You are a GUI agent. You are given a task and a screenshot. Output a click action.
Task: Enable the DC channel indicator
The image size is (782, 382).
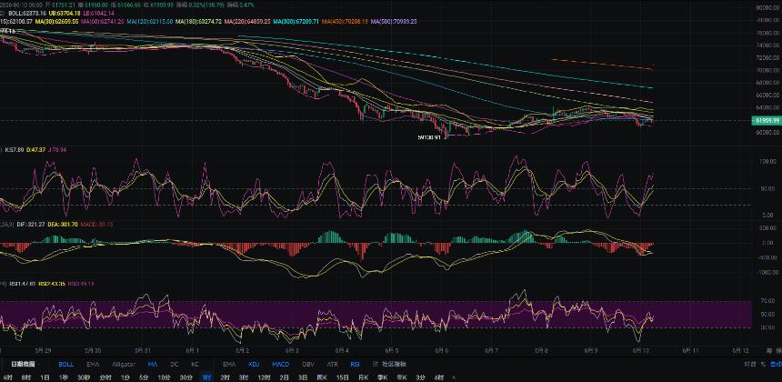point(174,364)
